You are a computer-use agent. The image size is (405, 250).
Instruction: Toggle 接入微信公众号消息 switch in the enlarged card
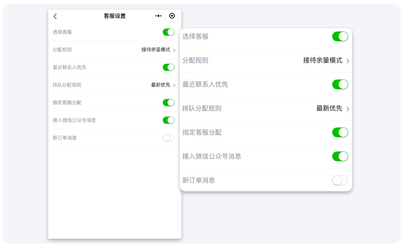340,156
